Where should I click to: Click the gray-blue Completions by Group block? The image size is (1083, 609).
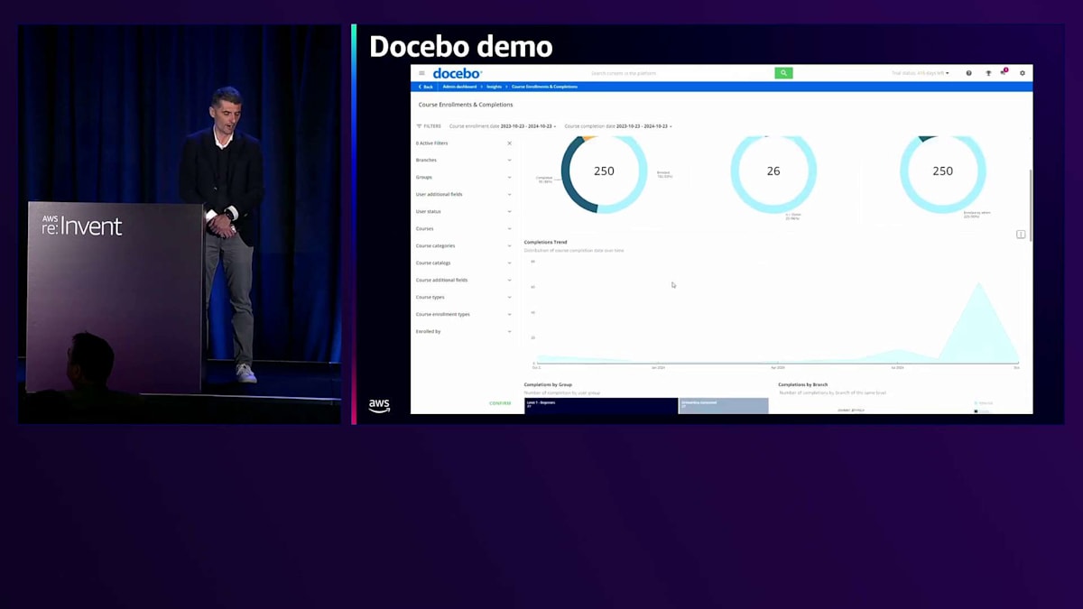click(x=724, y=406)
